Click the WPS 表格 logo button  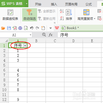coord(12,4)
